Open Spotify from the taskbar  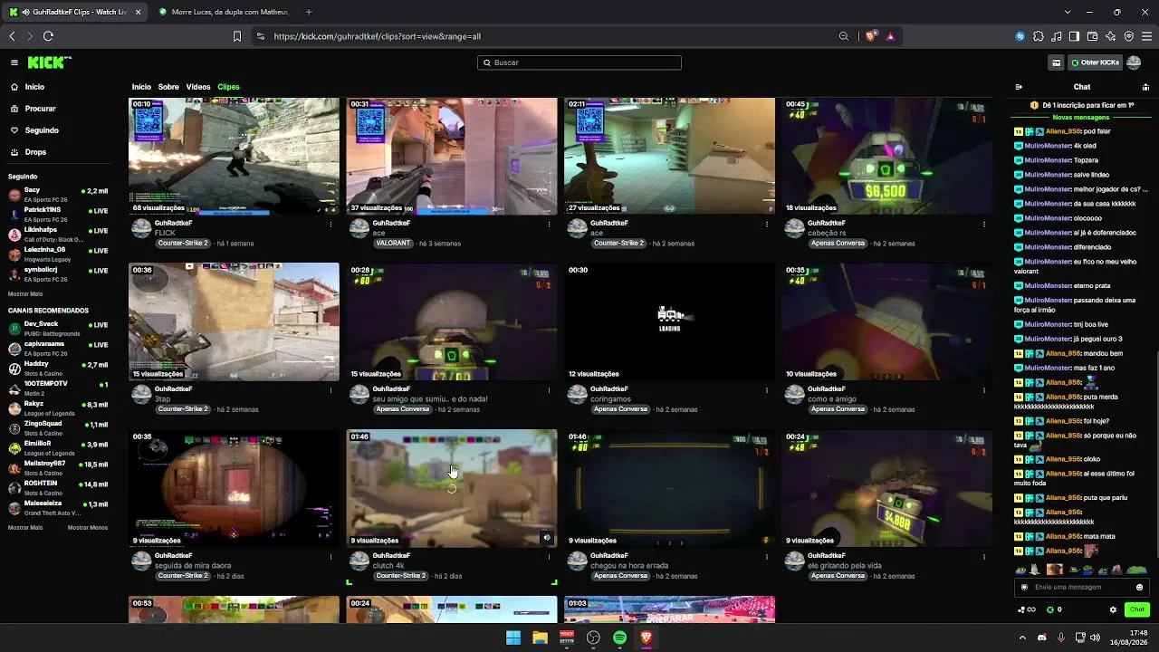click(x=619, y=638)
